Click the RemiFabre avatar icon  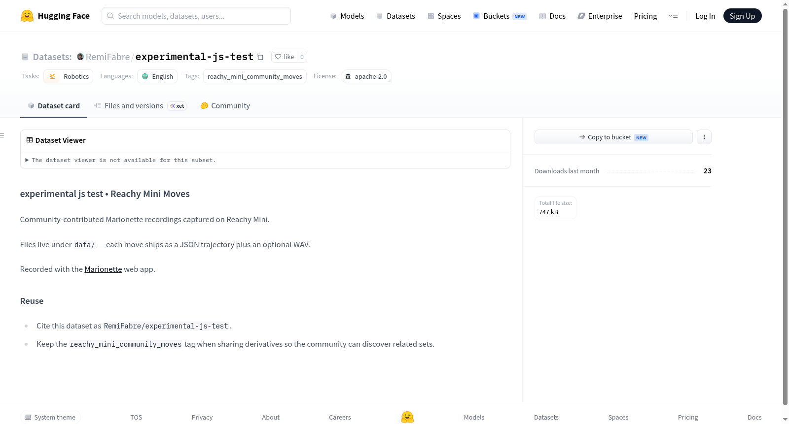80,57
